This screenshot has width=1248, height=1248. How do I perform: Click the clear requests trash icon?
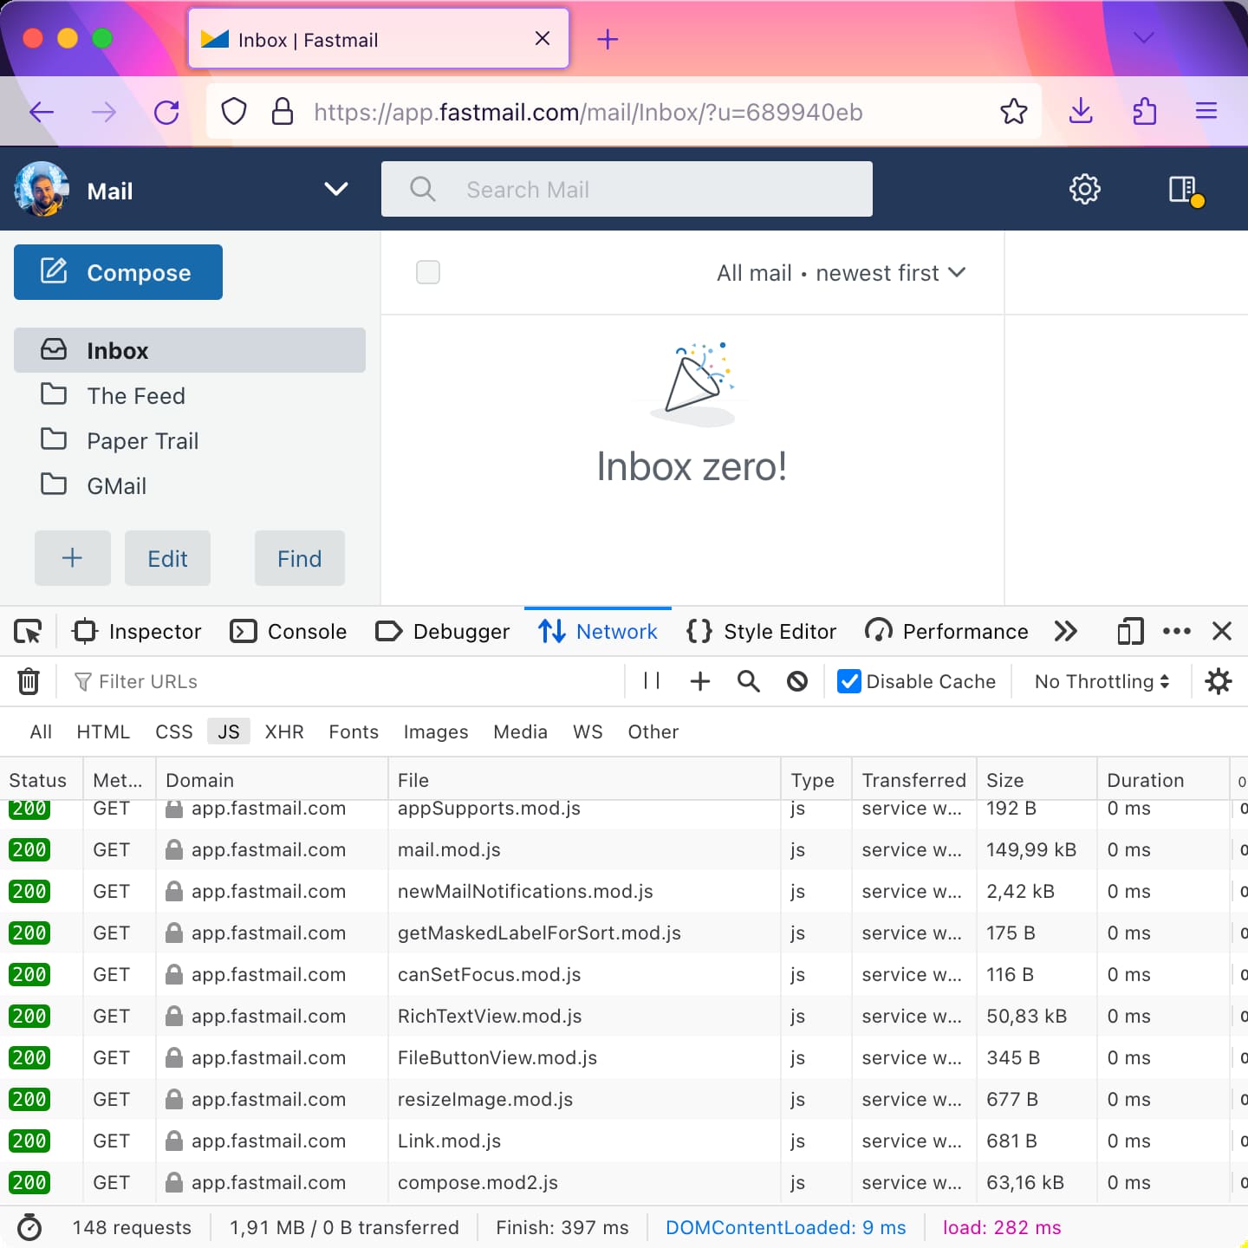pos(29,681)
